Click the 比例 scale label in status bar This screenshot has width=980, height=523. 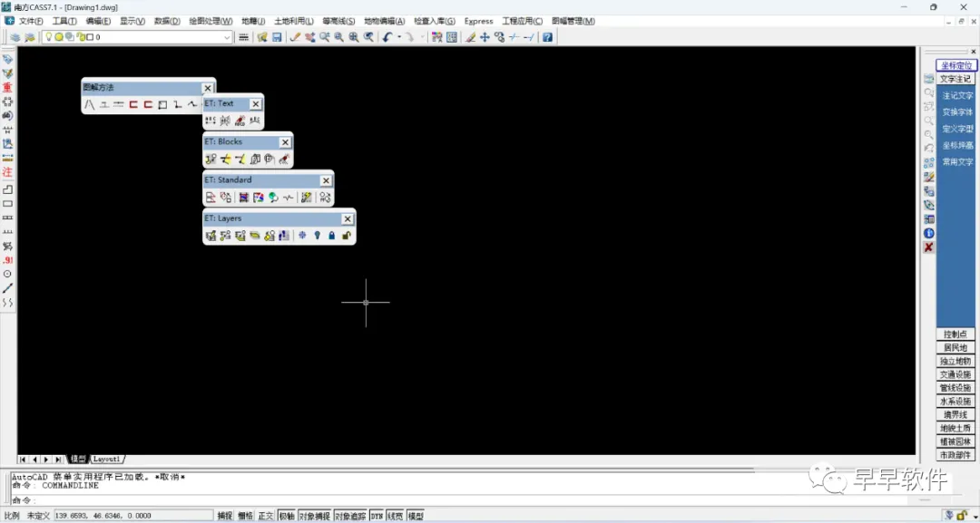[x=11, y=516]
